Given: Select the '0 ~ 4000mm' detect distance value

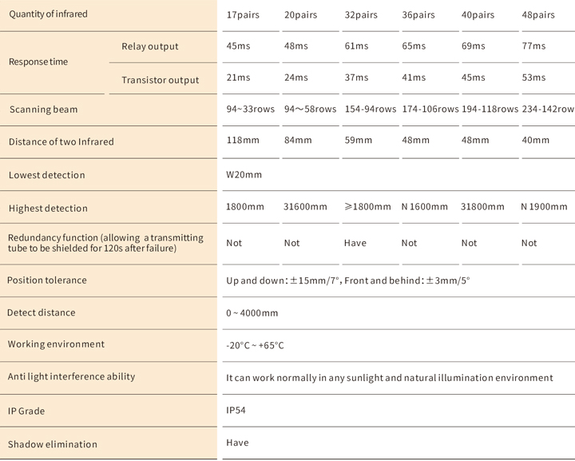Looking at the screenshot, I should point(252,313).
